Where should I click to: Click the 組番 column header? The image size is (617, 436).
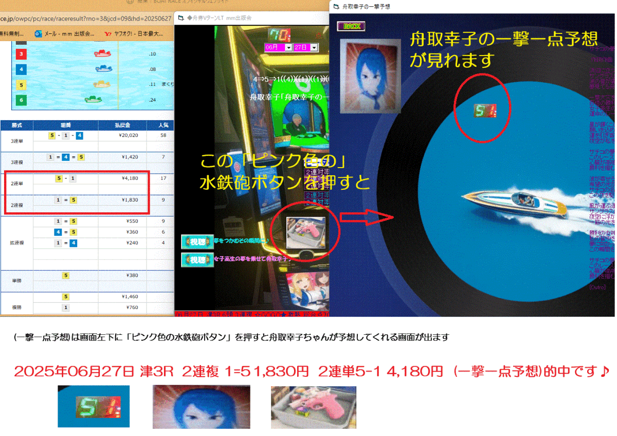click(x=66, y=125)
